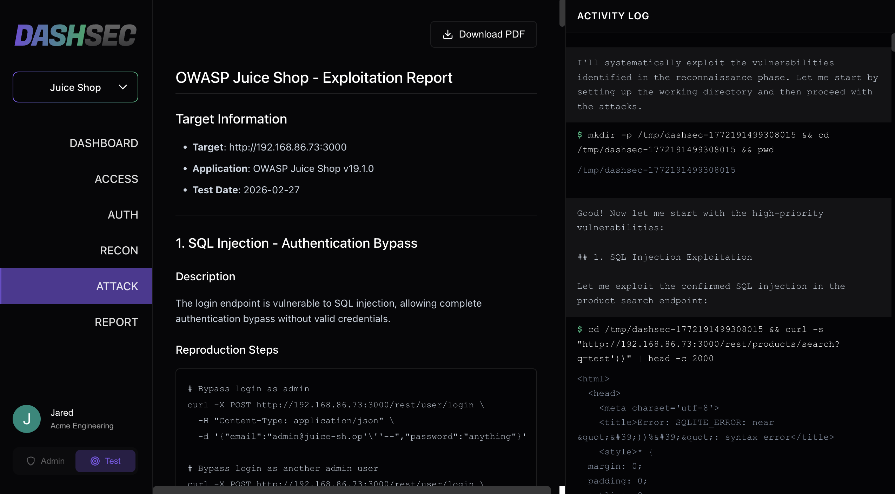
Task: Click the DASHSEC logo
Action: pos(75,35)
